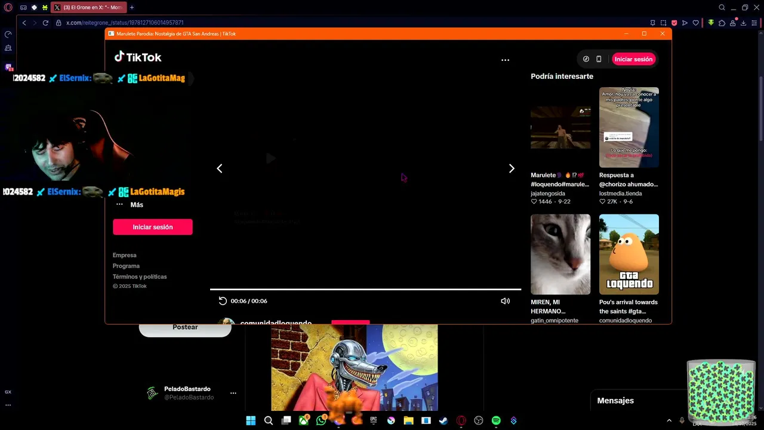The width and height of the screenshot is (764, 430).
Task: Open WhatsApp from the taskbar
Action: 321,420
